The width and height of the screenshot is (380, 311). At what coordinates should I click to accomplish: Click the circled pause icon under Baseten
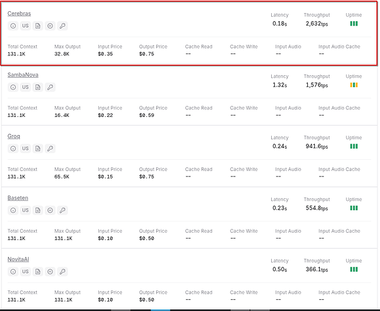50,210
